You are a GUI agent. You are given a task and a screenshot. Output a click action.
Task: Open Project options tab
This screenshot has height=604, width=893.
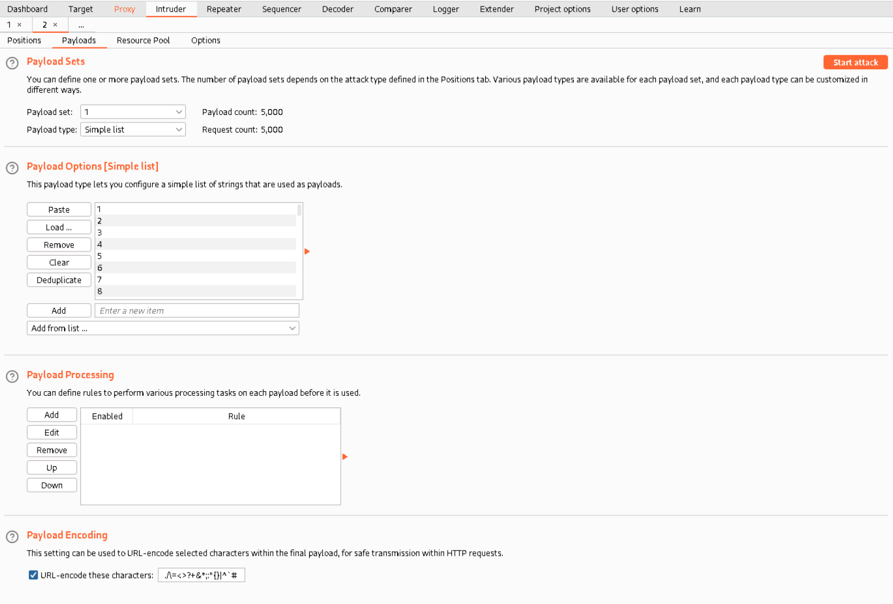click(563, 9)
